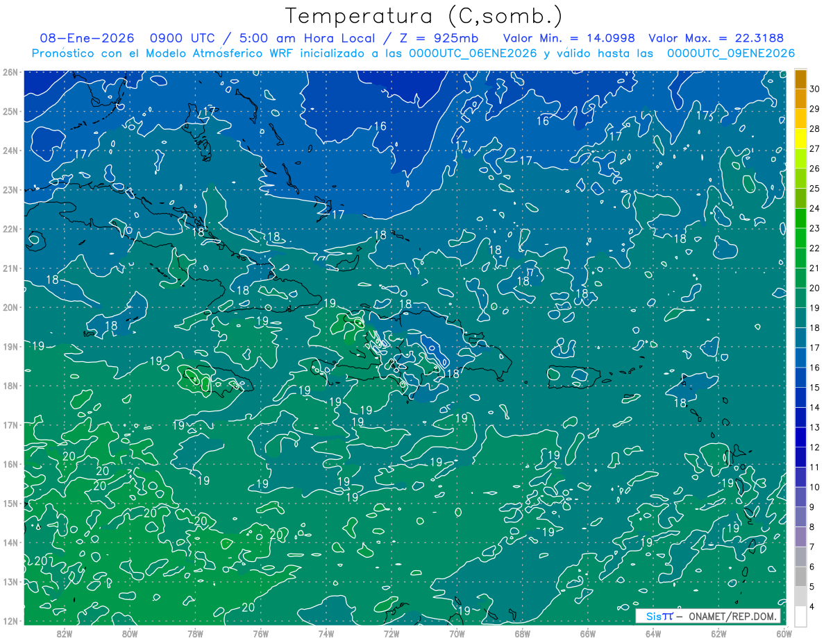Click the 'Valor Max. = 22.3188' value
Viewport: 833px width, 643px height.
tap(716, 38)
